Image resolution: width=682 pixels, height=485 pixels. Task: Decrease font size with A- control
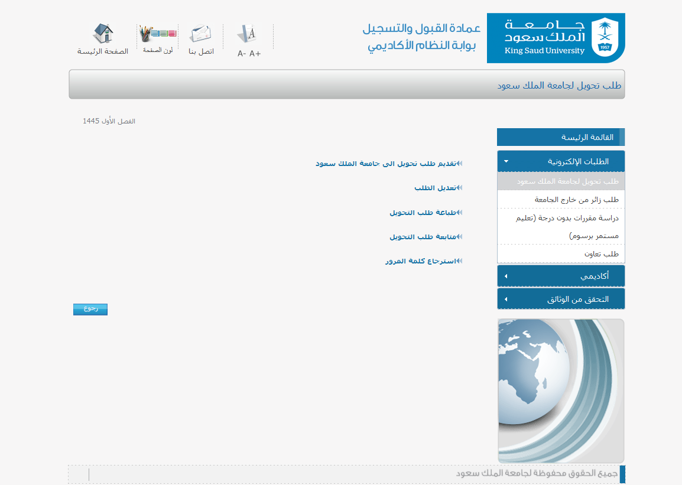(x=242, y=54)
